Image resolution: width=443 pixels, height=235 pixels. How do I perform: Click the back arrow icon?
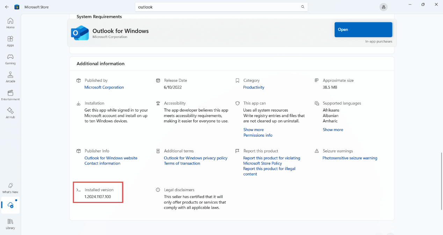coord(7,7)
